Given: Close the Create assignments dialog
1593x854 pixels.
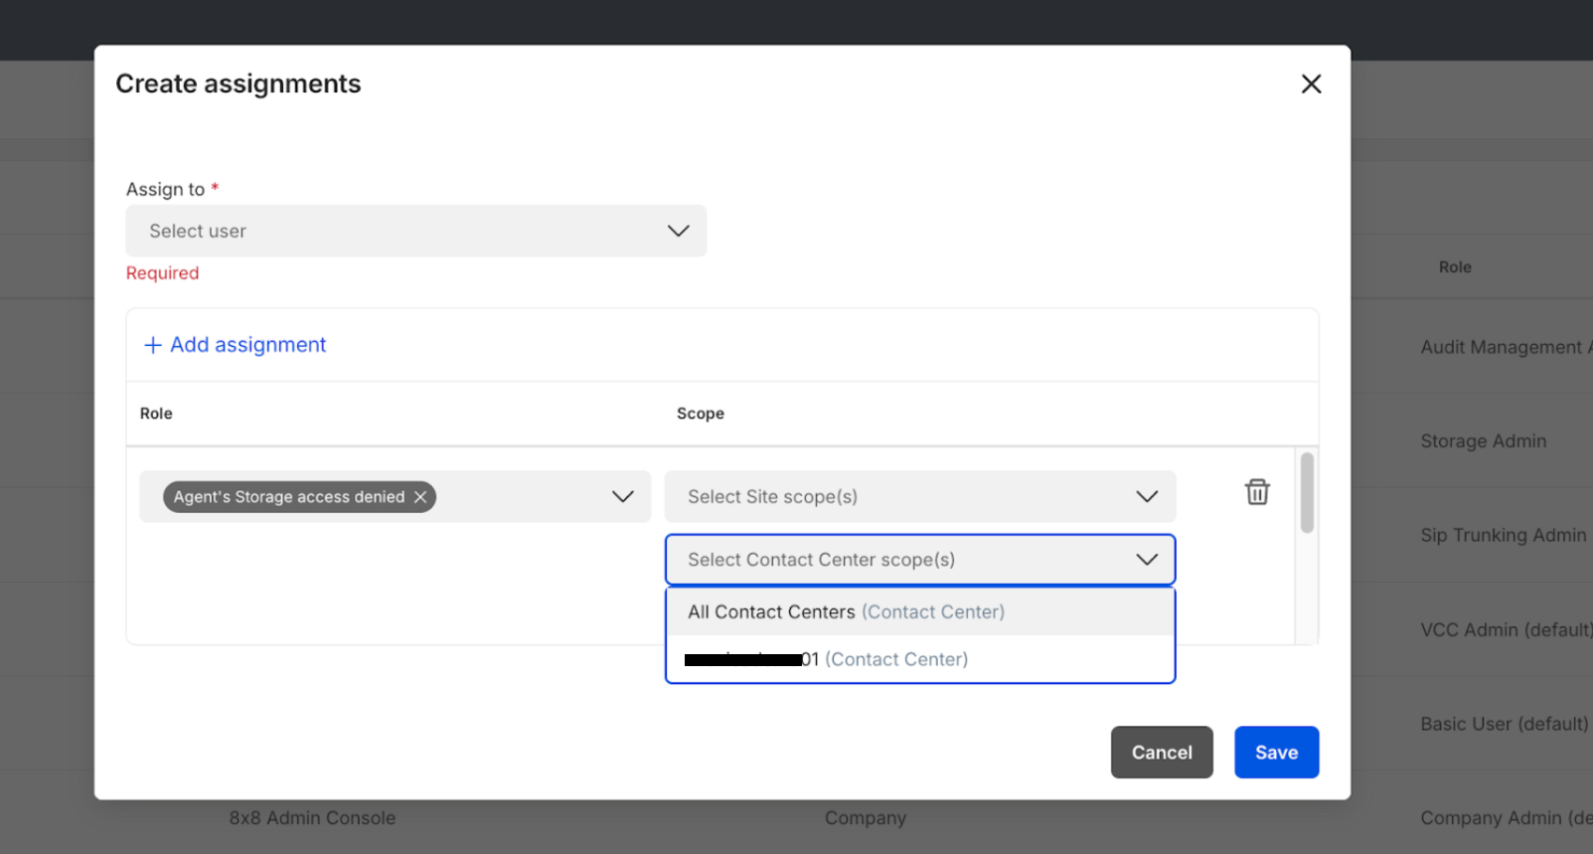Looking at the screenshot, I should pos(1311,85).
